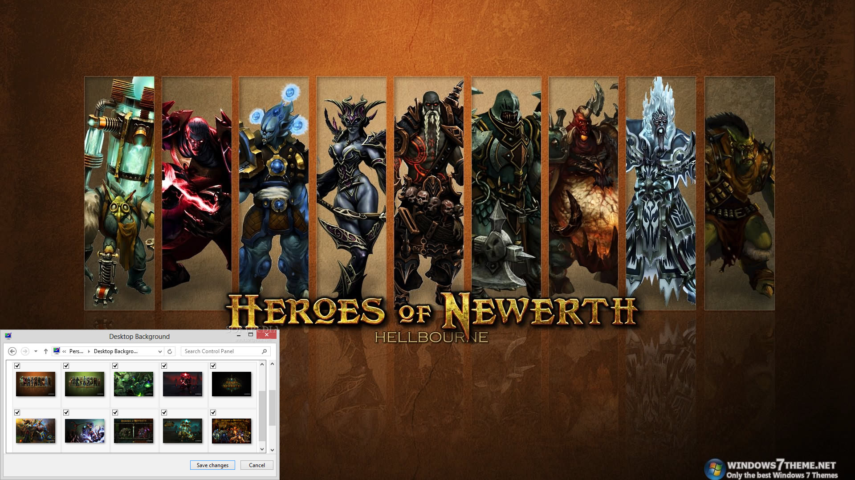Uncheck the teal robot wallpaper checkbox
The height and width of the screenshot is (480, 855).
point(164,412)
